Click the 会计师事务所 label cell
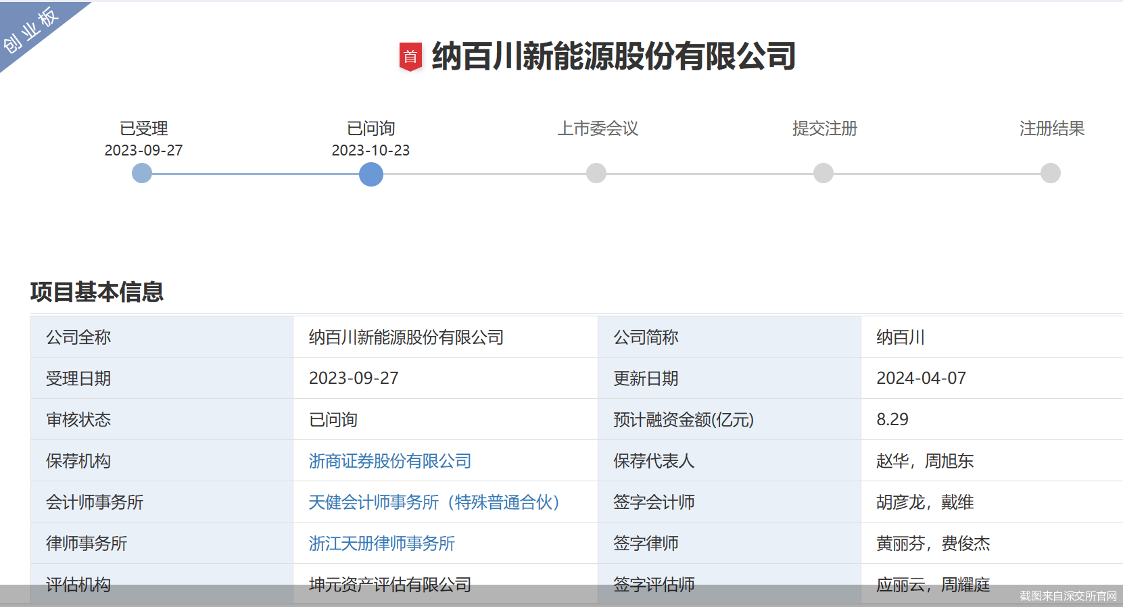Viewport: 1123px width, 607px height. pos(162,502)
